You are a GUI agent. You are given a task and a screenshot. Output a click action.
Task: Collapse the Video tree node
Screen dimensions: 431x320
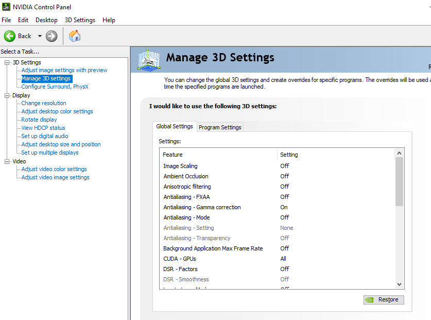(x=7, y=161)
